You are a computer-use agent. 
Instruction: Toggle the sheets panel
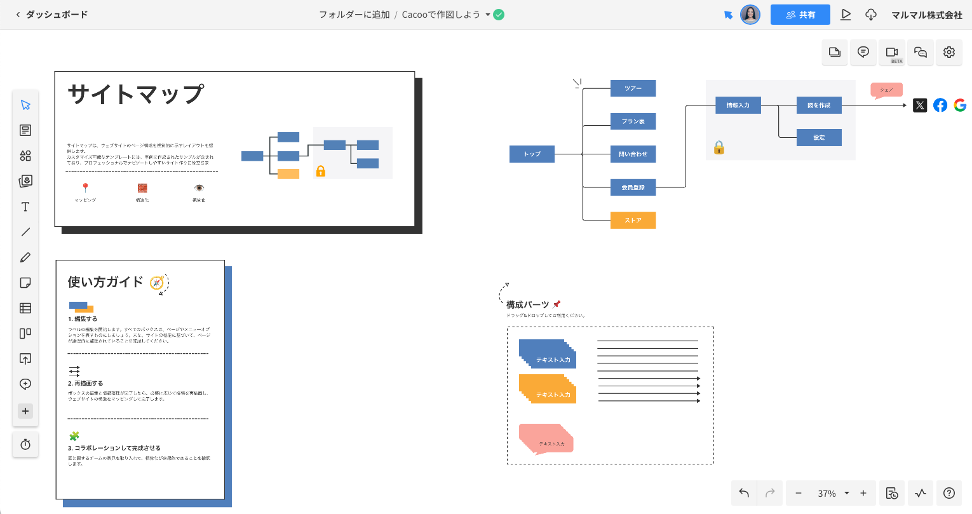coord(835,52)
